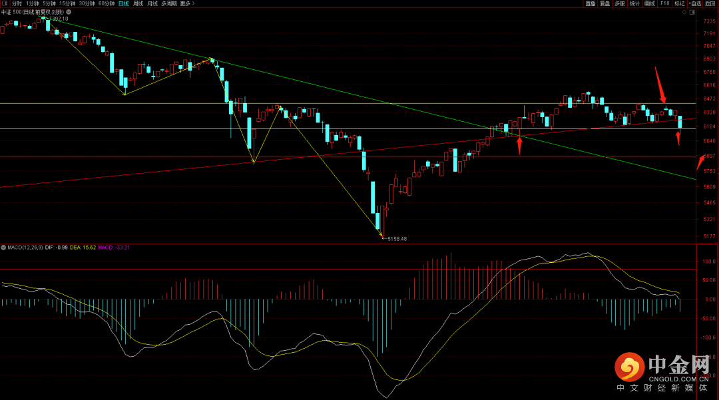Viewport: 719px width, 400px height.
Task: Open the F10 company info
Action: click(x=664, y=3)
